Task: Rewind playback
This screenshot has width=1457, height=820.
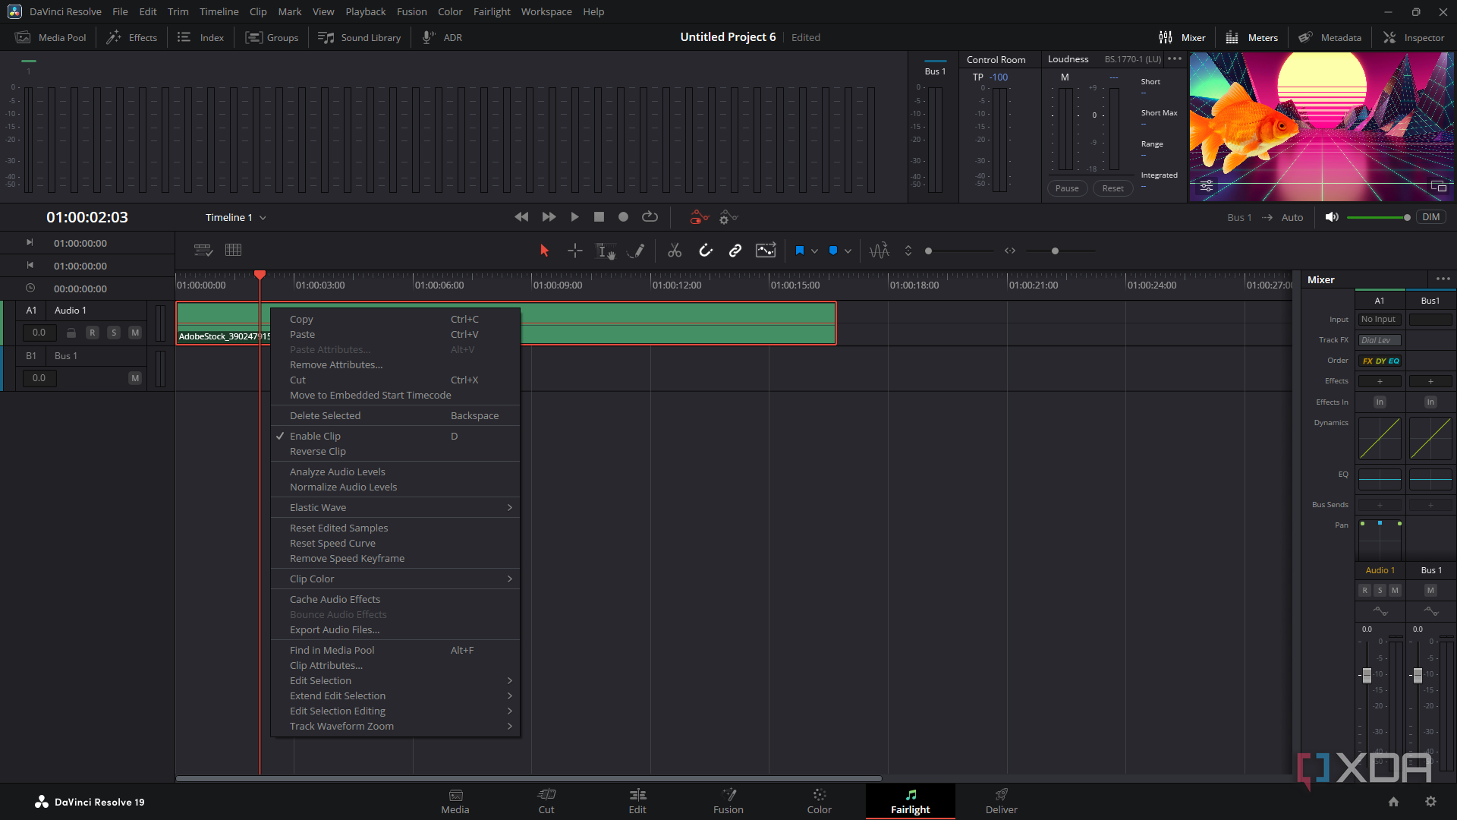Action: pos(521,217)
